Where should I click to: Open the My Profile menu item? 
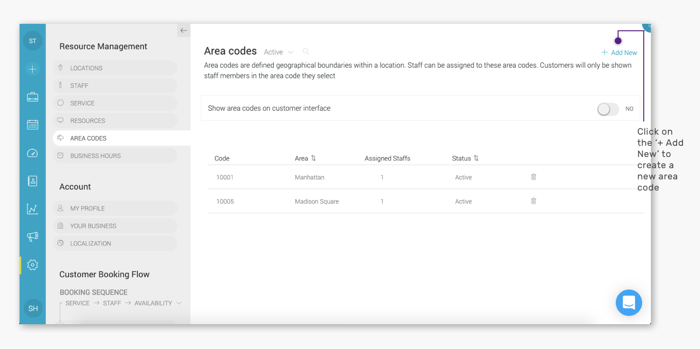115,208
